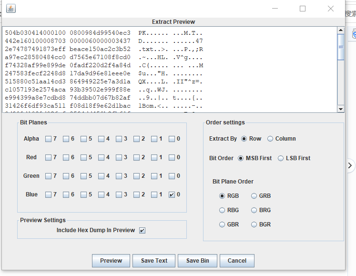
Task: Click the Preview button
Action: pyautogui.click(x=111, y=261)
